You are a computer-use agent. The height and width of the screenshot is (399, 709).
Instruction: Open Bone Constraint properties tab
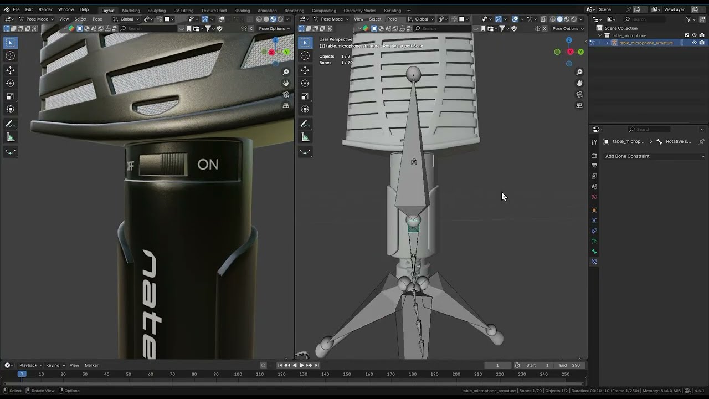pos(594,262)
